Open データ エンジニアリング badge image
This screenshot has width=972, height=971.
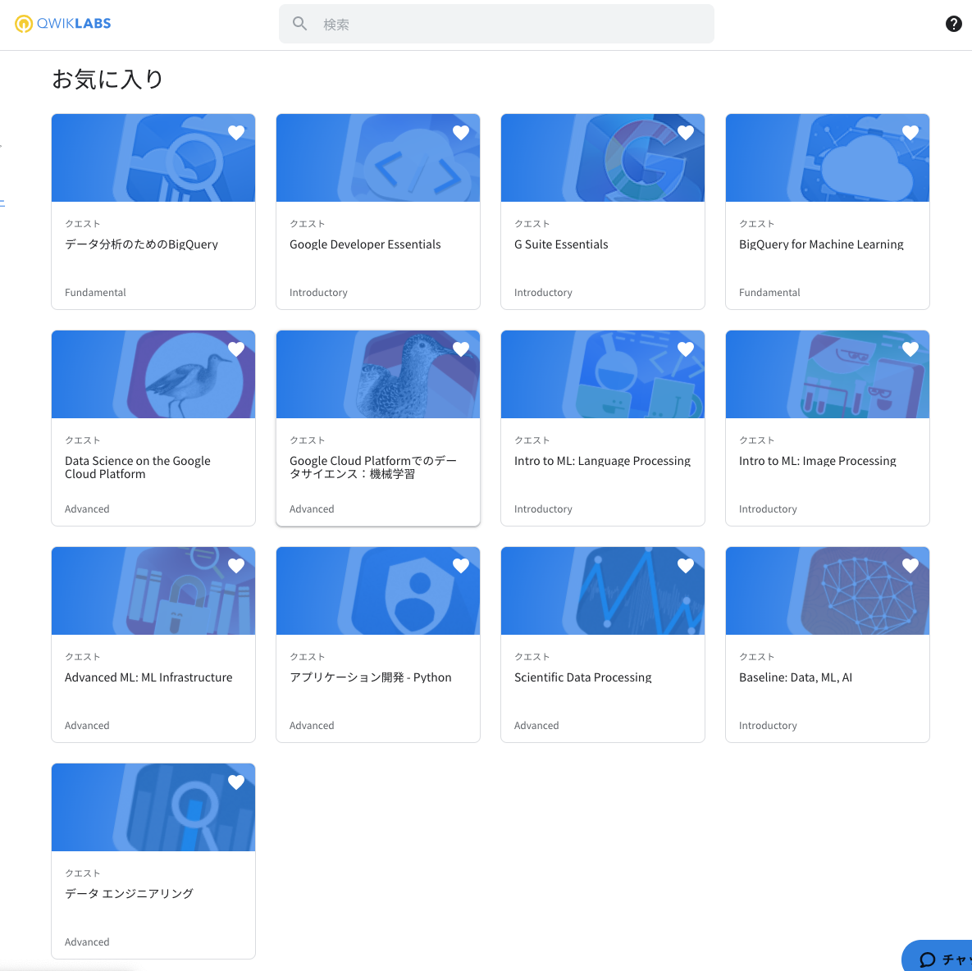[x=153, y=808]
